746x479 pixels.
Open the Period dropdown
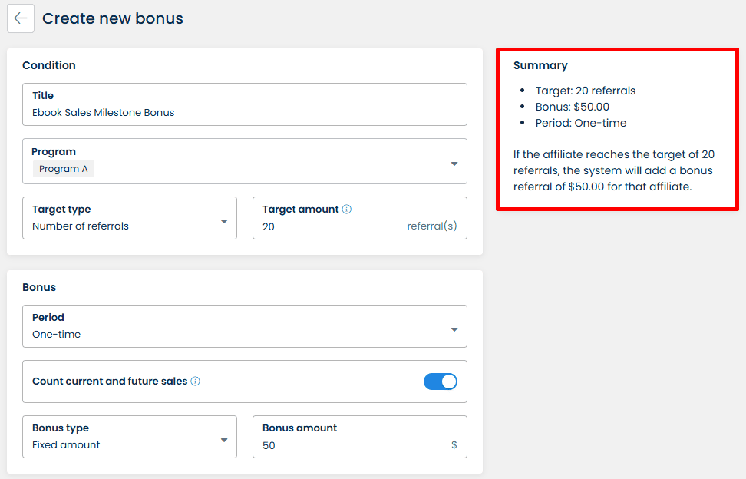point(454,329)
